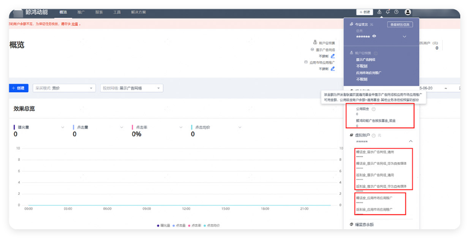Toggle 曝光量 legend item below chart

(x=163, y=225)
